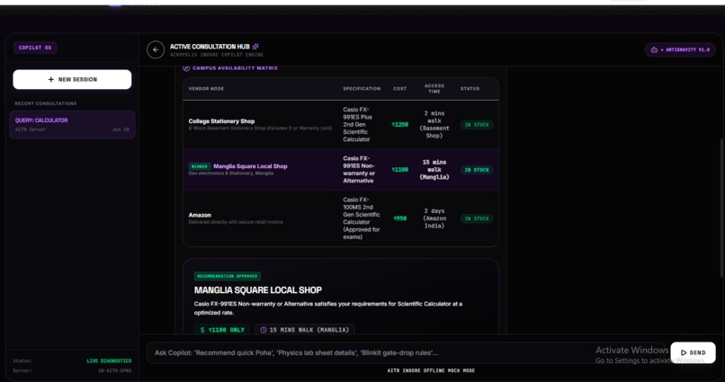Click the Recent Consultations label
This screenshot has height=382, width=725.
[x=45, y=103]
